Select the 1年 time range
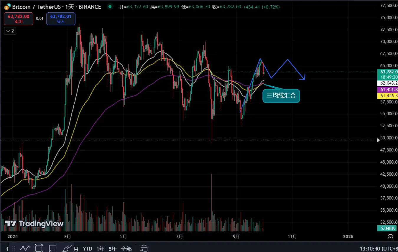398x252 pixels. point(101,249)
